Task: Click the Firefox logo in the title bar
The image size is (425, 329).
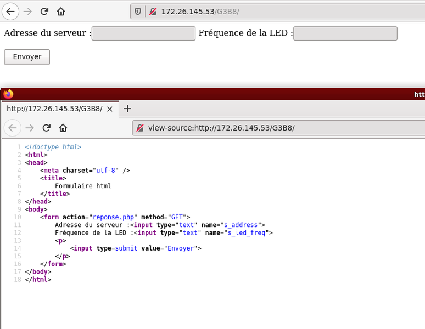Action: pos(8,94)
